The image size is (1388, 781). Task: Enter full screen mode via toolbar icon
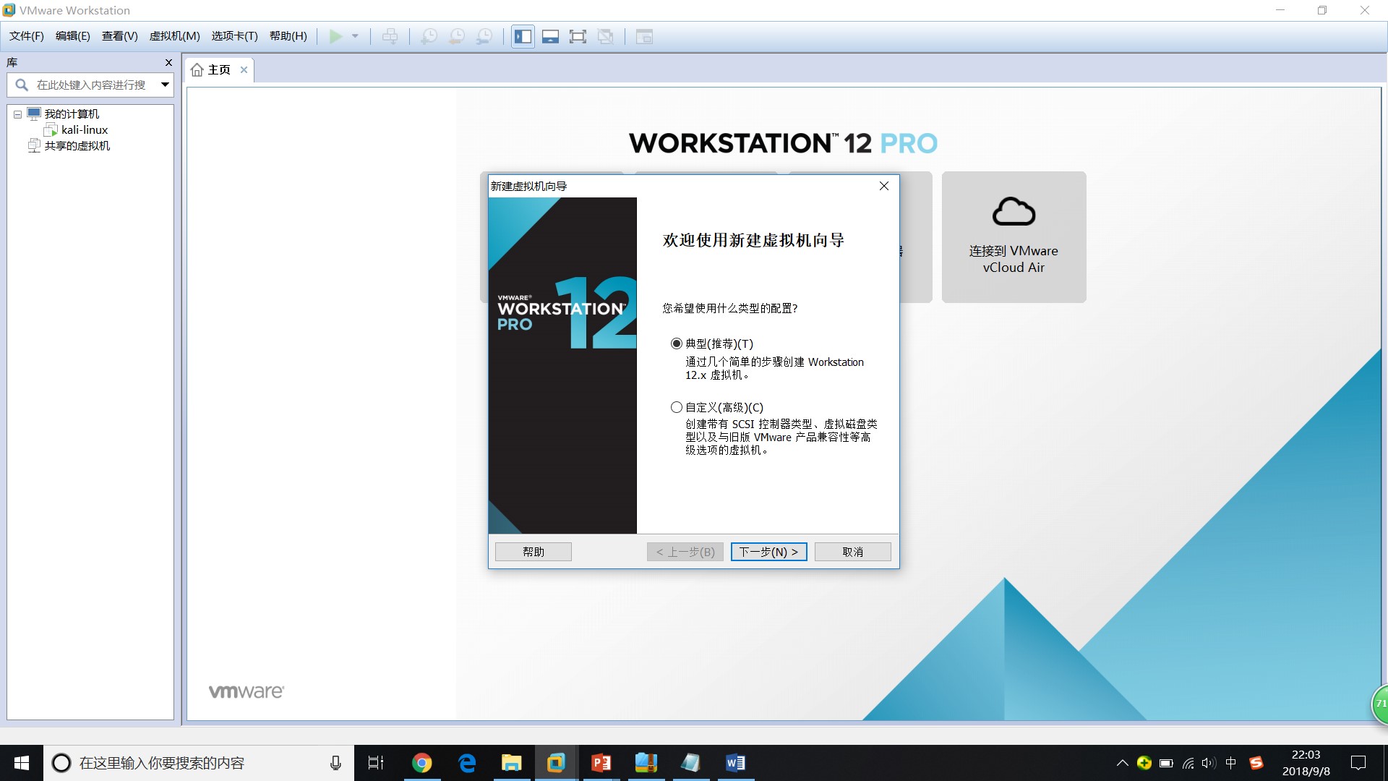click(578, 36)
